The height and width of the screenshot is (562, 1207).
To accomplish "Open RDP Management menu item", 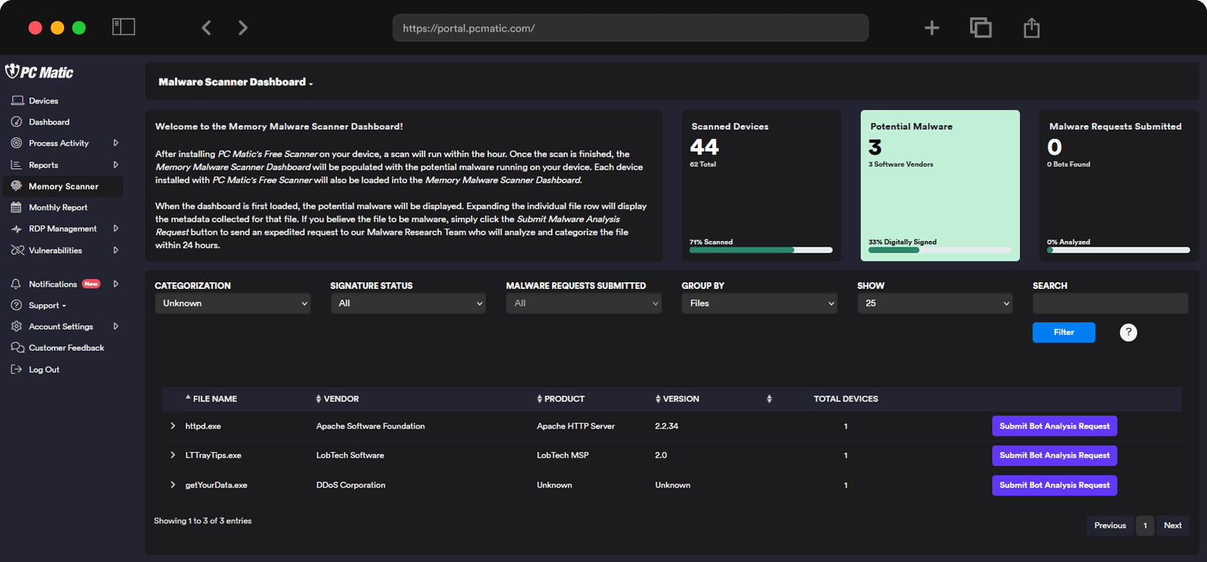I will pyautogui.click(x=63, y=229).
